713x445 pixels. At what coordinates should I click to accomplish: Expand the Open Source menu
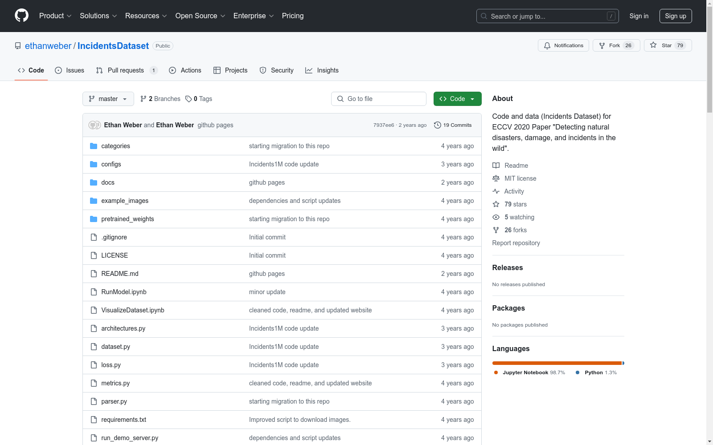click(201, 16)
